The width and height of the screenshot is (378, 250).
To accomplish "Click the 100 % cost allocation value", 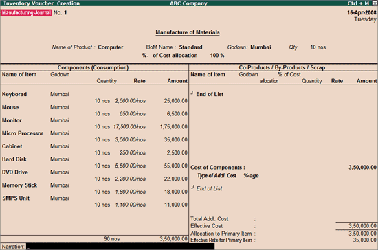I will click(x=217, y=56).
